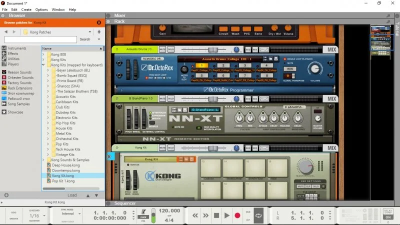Collapse Kong Kits (mapped for keyboard) folder

point(43,65)
